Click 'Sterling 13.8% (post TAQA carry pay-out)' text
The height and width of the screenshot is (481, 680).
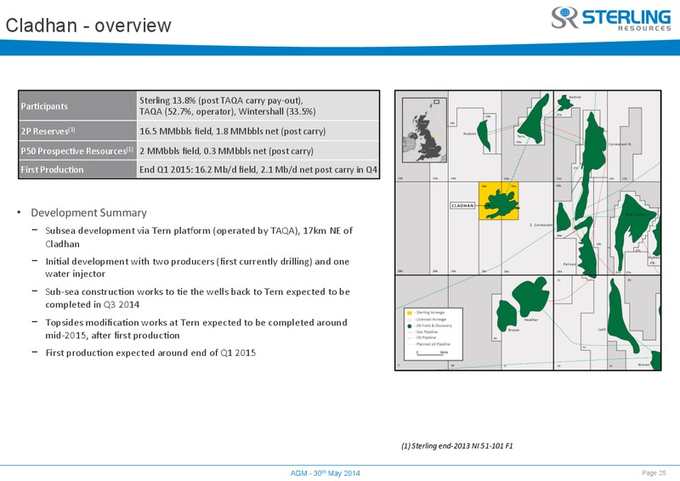pos(221,100)
